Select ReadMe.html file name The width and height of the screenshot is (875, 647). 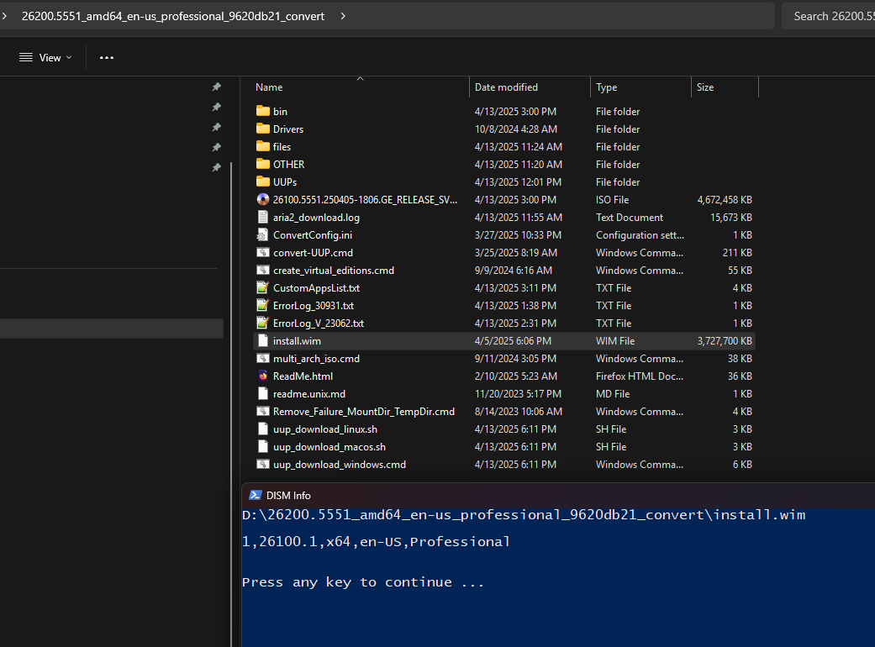coord(303,376)
